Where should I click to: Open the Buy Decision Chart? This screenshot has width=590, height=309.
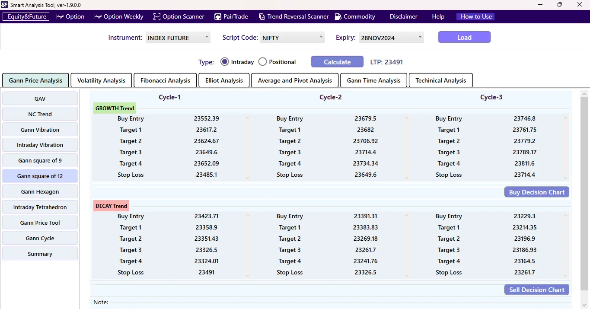point(536,192)
